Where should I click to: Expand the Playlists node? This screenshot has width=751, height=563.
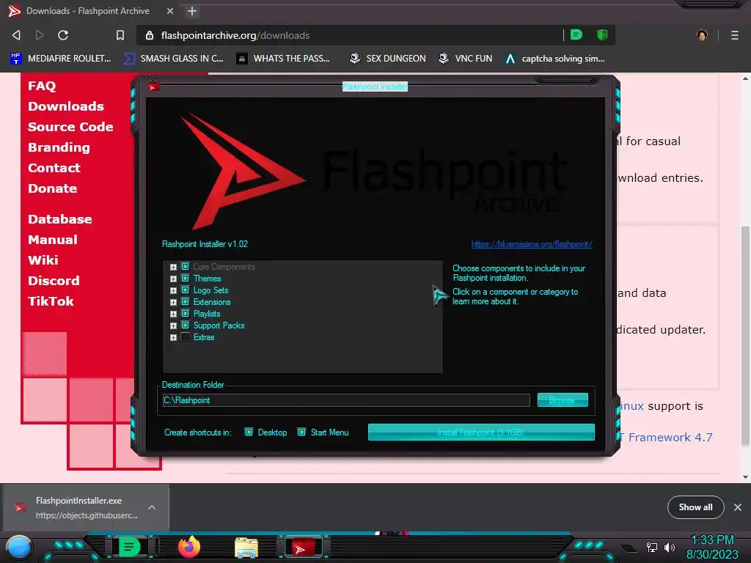point(173,314)
